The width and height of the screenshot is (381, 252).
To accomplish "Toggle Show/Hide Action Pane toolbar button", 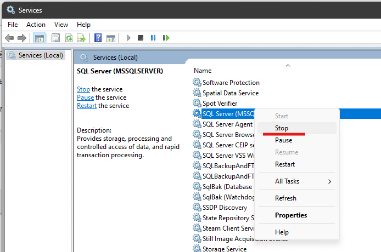I will [x=111, y=38].
